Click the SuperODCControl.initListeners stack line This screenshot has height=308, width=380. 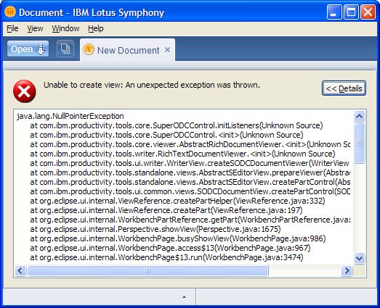coord(177,125)
